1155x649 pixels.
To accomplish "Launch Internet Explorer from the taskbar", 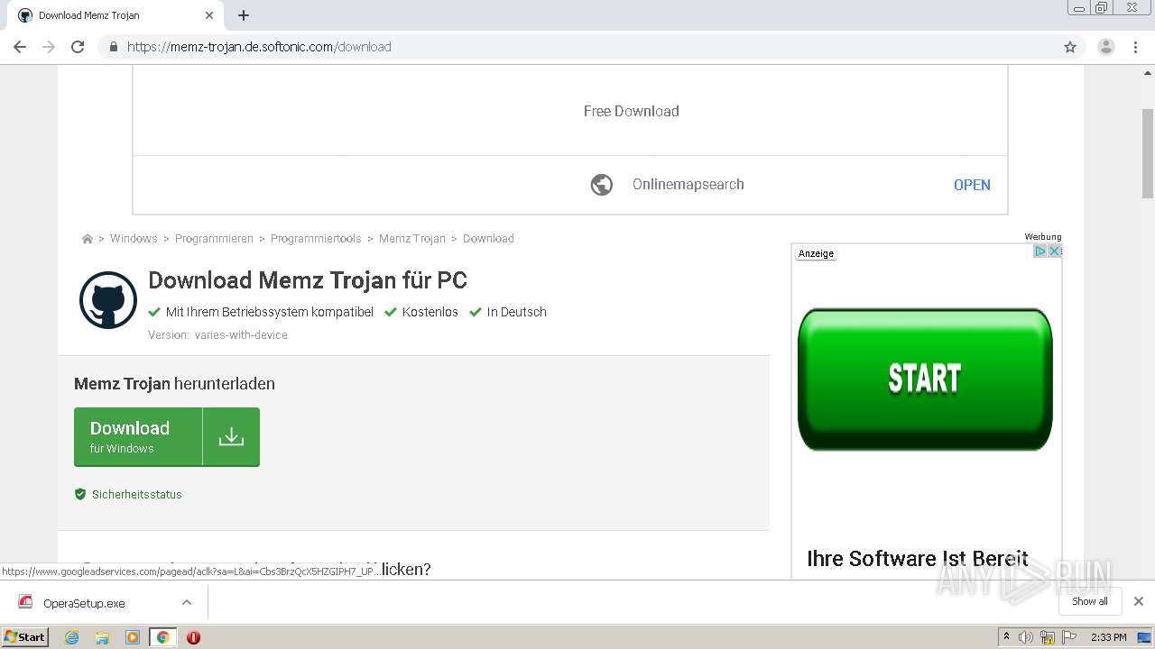I will tap(71, 637).
